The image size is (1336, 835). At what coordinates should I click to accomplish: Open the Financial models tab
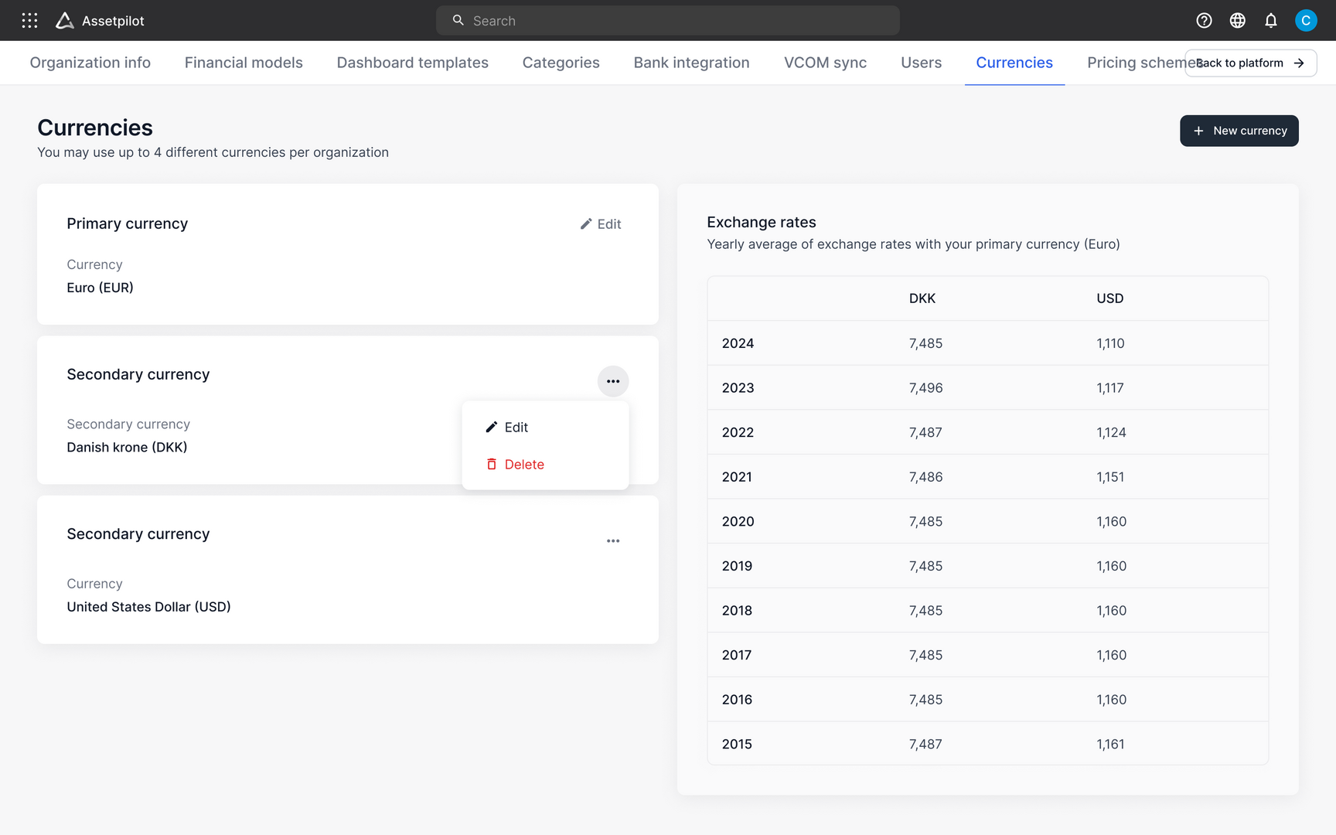click(x=244, y=63)
